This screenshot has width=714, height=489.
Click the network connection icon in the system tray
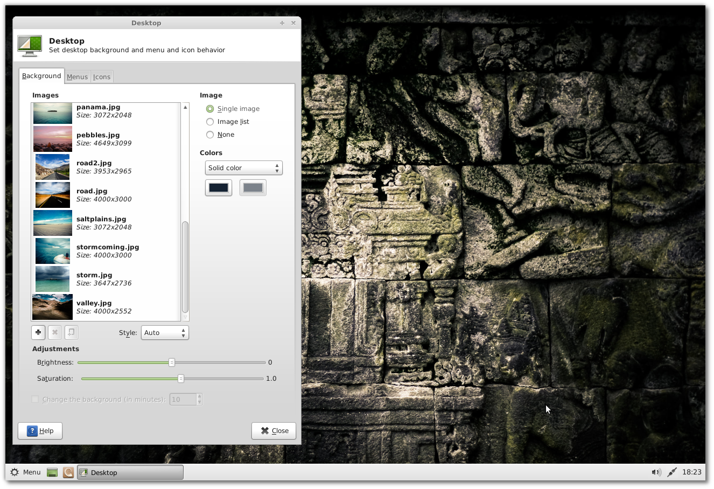coord(671,472)
